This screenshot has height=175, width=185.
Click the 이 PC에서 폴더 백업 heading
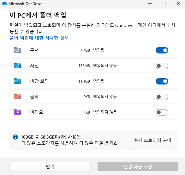pyautogui.click(x=38, y=15)
